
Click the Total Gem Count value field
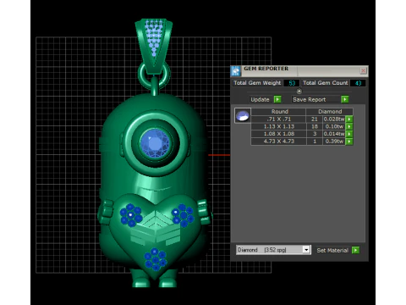(x=358, y=83)
